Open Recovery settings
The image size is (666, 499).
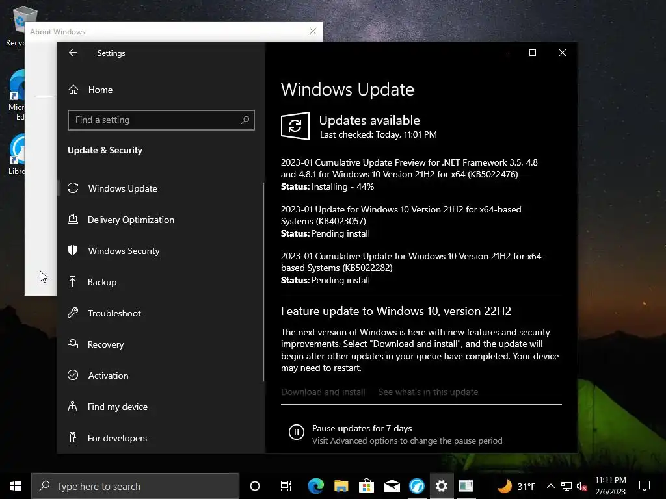(105, 344)
